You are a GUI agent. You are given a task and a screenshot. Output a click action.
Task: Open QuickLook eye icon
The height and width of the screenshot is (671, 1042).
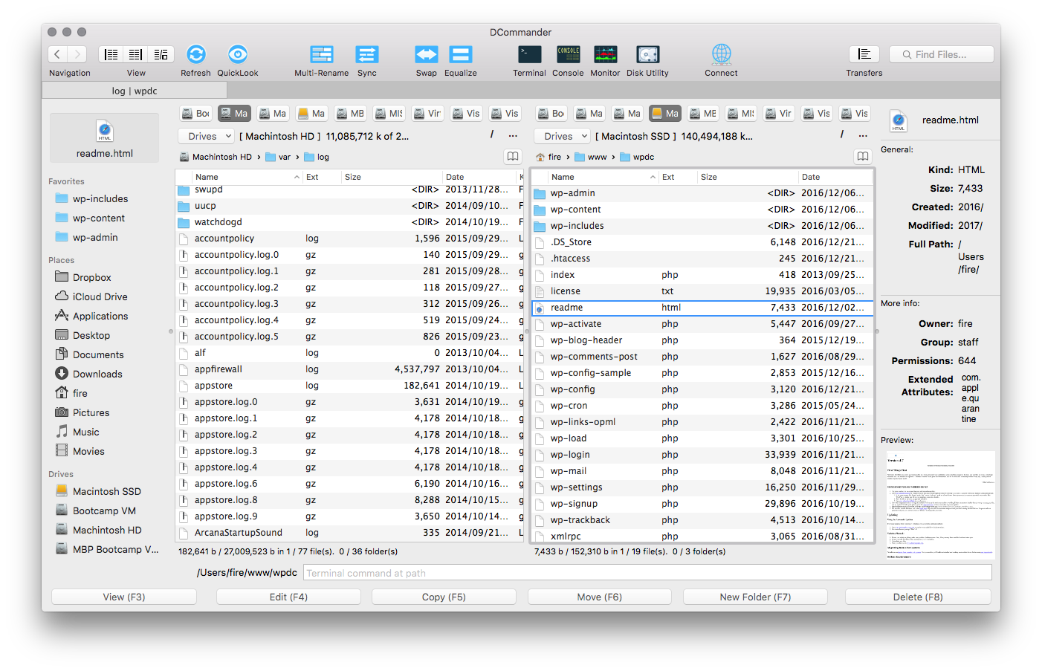pyautogui.click(x=238, y=54)
